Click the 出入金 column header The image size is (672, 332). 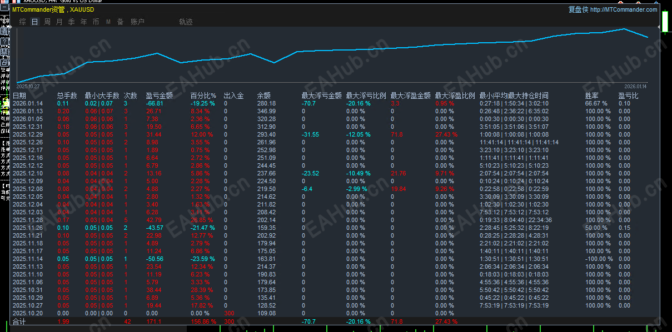click(x=234, y=95)
